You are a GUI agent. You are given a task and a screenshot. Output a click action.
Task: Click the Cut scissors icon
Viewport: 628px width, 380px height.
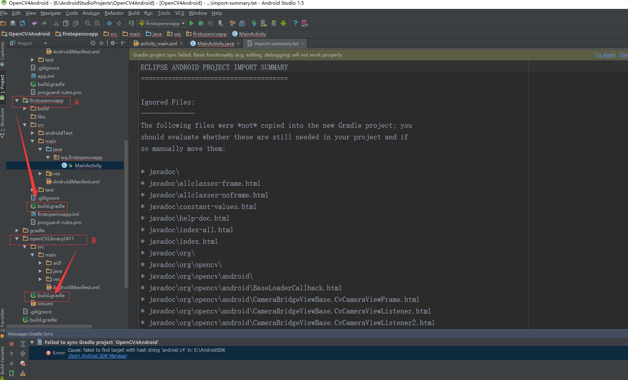[56, 23]
